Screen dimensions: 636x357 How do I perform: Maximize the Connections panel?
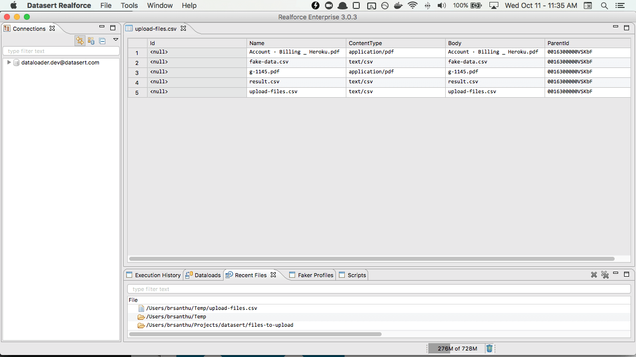(x=113, y=28)
